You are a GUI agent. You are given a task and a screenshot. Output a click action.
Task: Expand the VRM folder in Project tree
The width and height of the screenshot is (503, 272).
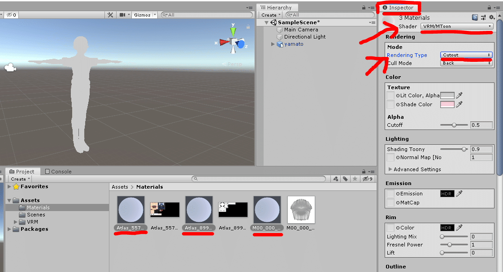[x=15, y=222]
